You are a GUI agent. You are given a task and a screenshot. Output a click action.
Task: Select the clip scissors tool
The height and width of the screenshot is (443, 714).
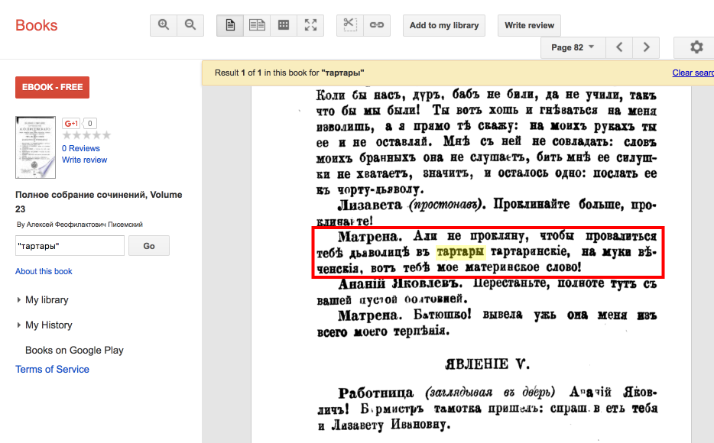tap(349, 25)
